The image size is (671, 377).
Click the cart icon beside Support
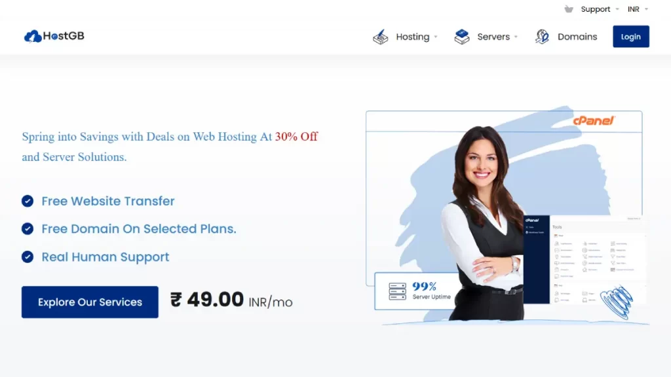pyautogui.click(x=569, y=9)
